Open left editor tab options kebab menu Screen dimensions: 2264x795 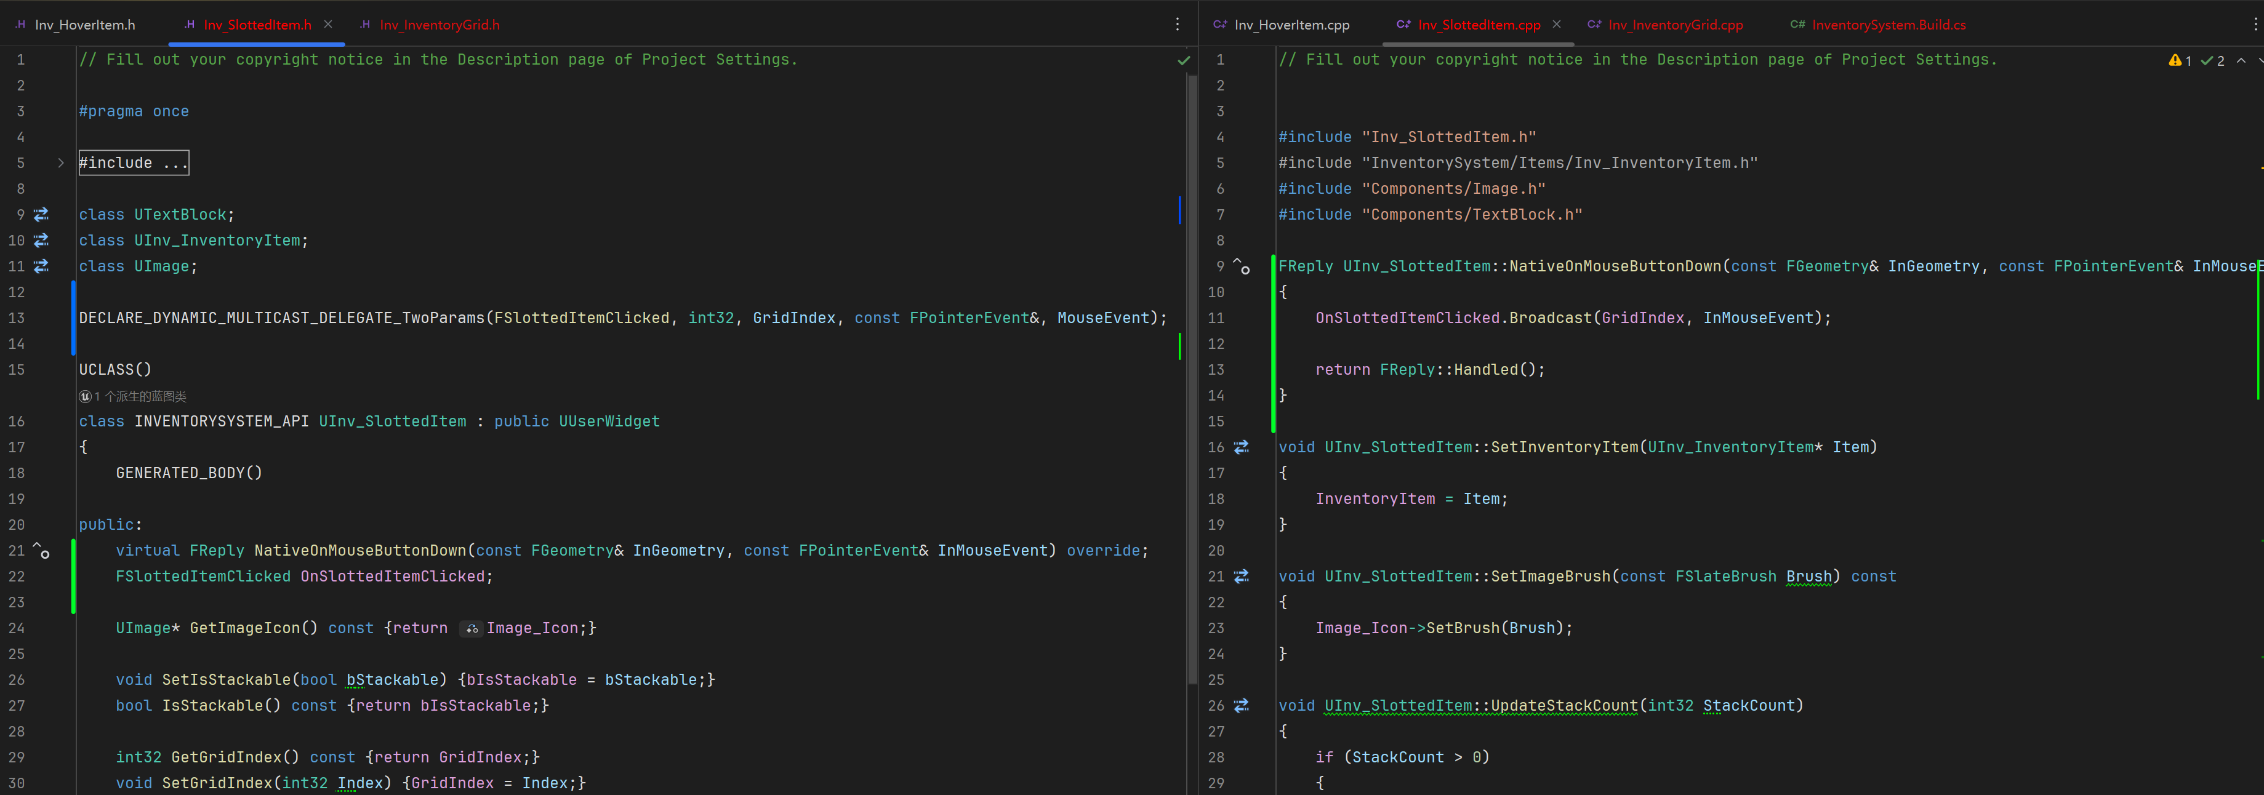click(x=1177, y=25)
